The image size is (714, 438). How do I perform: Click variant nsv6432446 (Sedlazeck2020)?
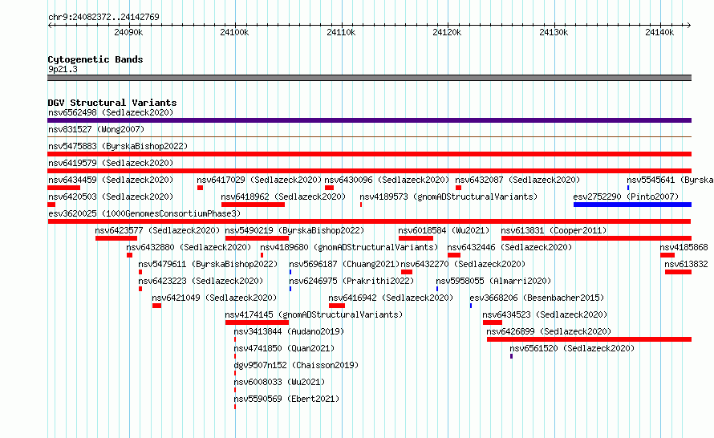pyautogui.click(x=509, y=247)
